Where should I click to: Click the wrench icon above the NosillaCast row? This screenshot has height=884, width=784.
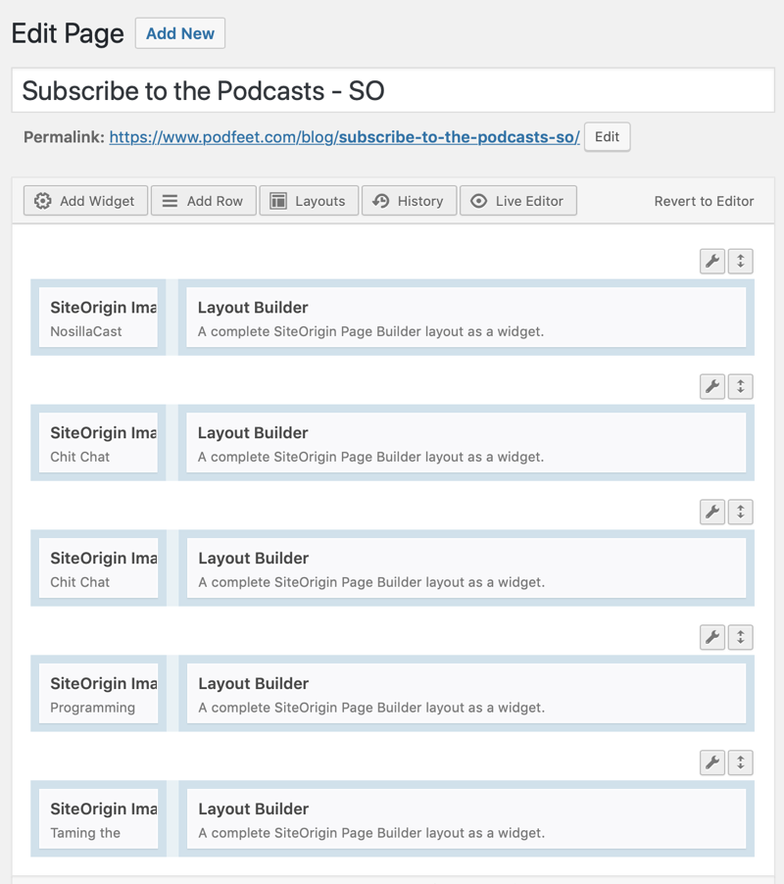pos(712,261)
